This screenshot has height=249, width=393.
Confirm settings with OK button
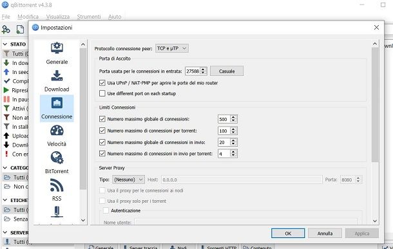click(x=288, y=233)
